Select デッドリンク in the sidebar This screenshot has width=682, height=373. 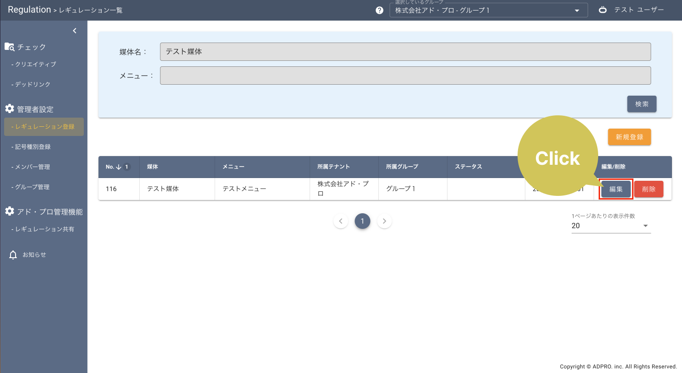tap(33, 84)
